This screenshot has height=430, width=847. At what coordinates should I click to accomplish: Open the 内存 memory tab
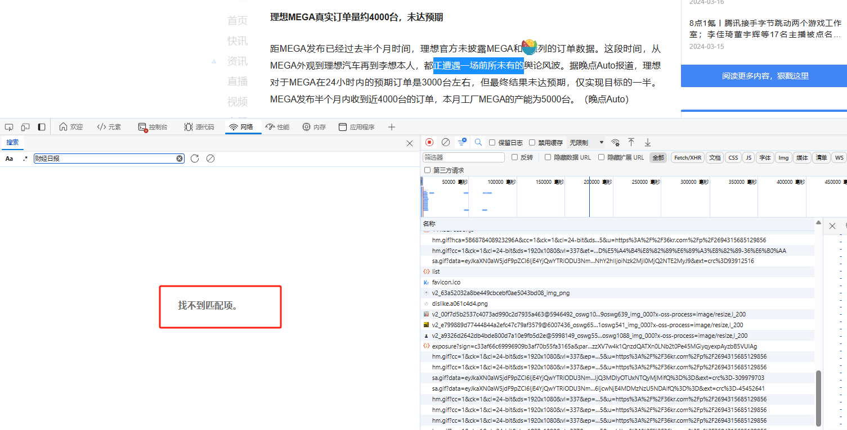(314, 127)
